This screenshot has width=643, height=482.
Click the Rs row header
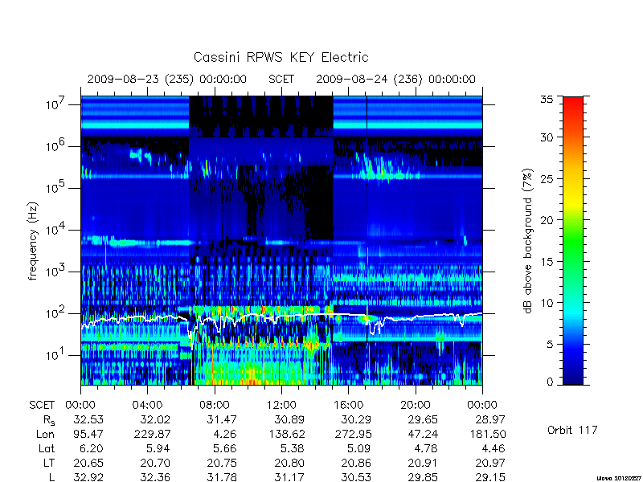49,420
